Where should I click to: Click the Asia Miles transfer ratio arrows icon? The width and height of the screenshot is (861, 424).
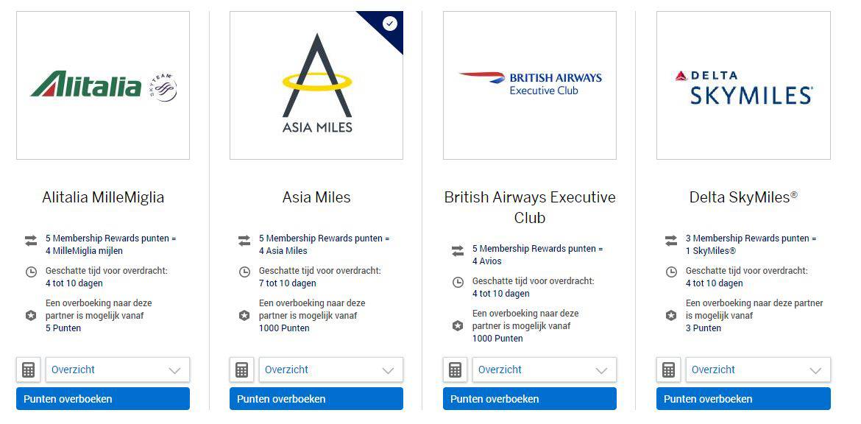click(244, 241)
